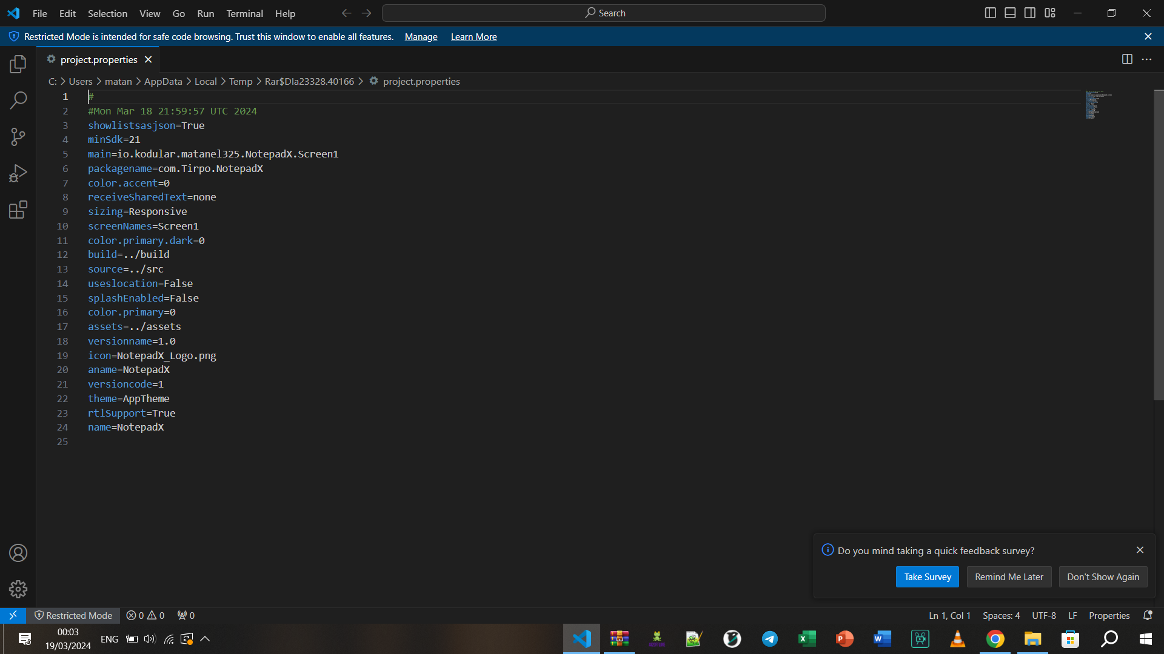The width and height of the screenshot is (1164, 654).
Task: Toggle the Secondary Side Bar
Action: pos(1030,12)
